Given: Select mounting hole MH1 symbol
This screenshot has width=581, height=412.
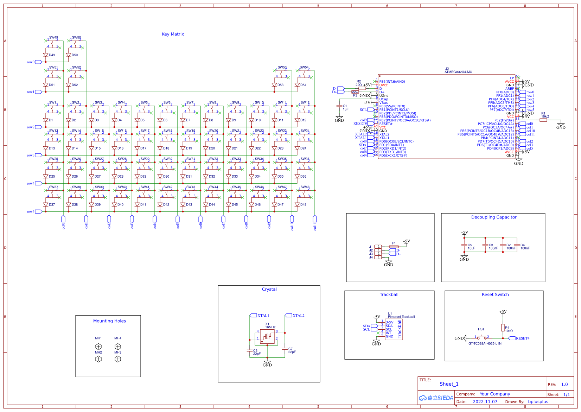Looking at the screenshot, I should tap(98, 347).
